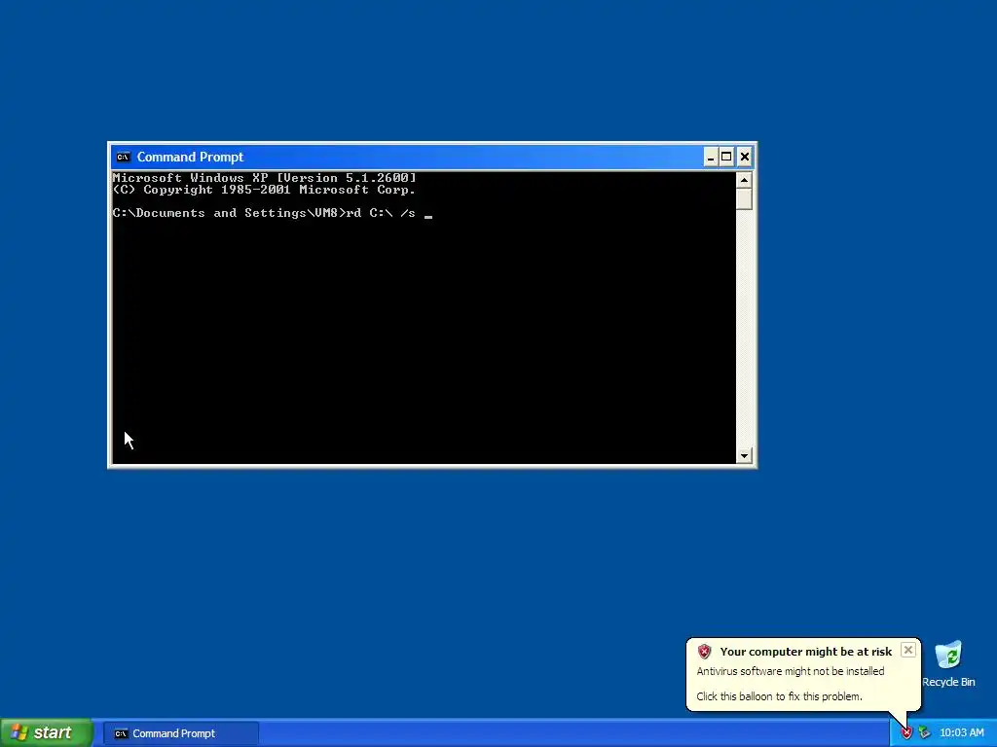997x747 pixels.
Task: Click the Recycle Bin label text
Action: coord(948,682)
